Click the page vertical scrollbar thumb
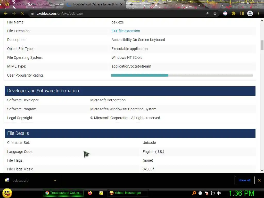 point(262,45)
